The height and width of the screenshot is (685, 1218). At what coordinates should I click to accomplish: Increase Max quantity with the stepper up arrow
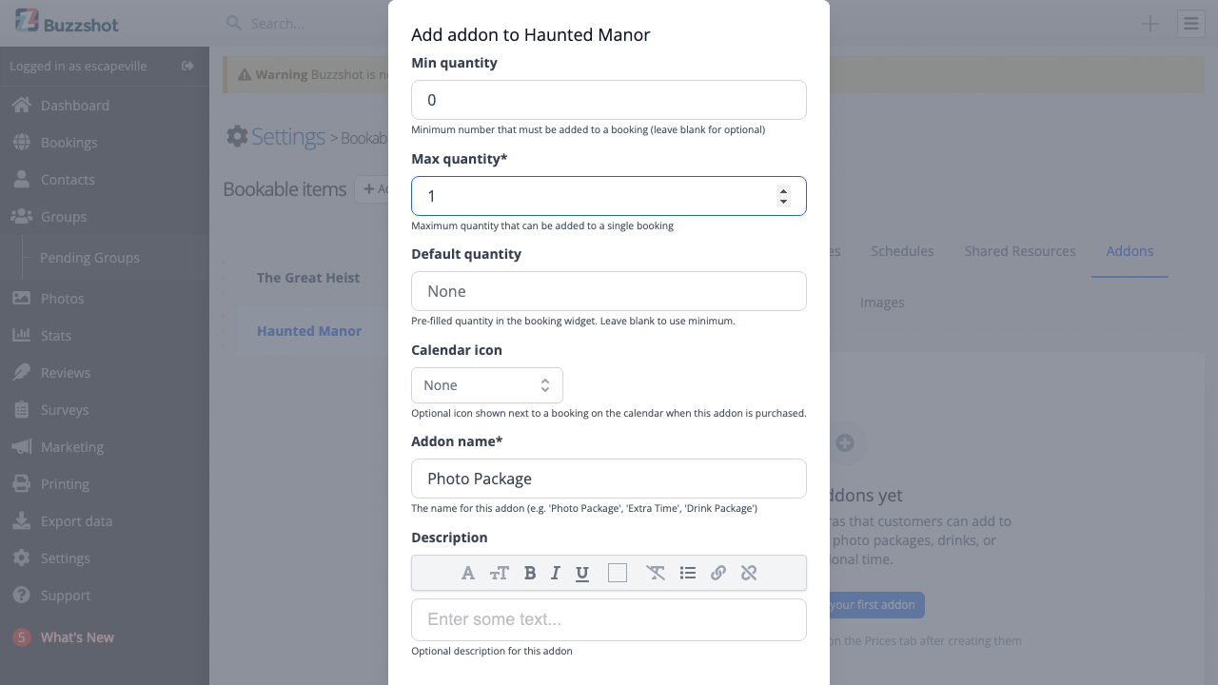[x=783, y=190]
